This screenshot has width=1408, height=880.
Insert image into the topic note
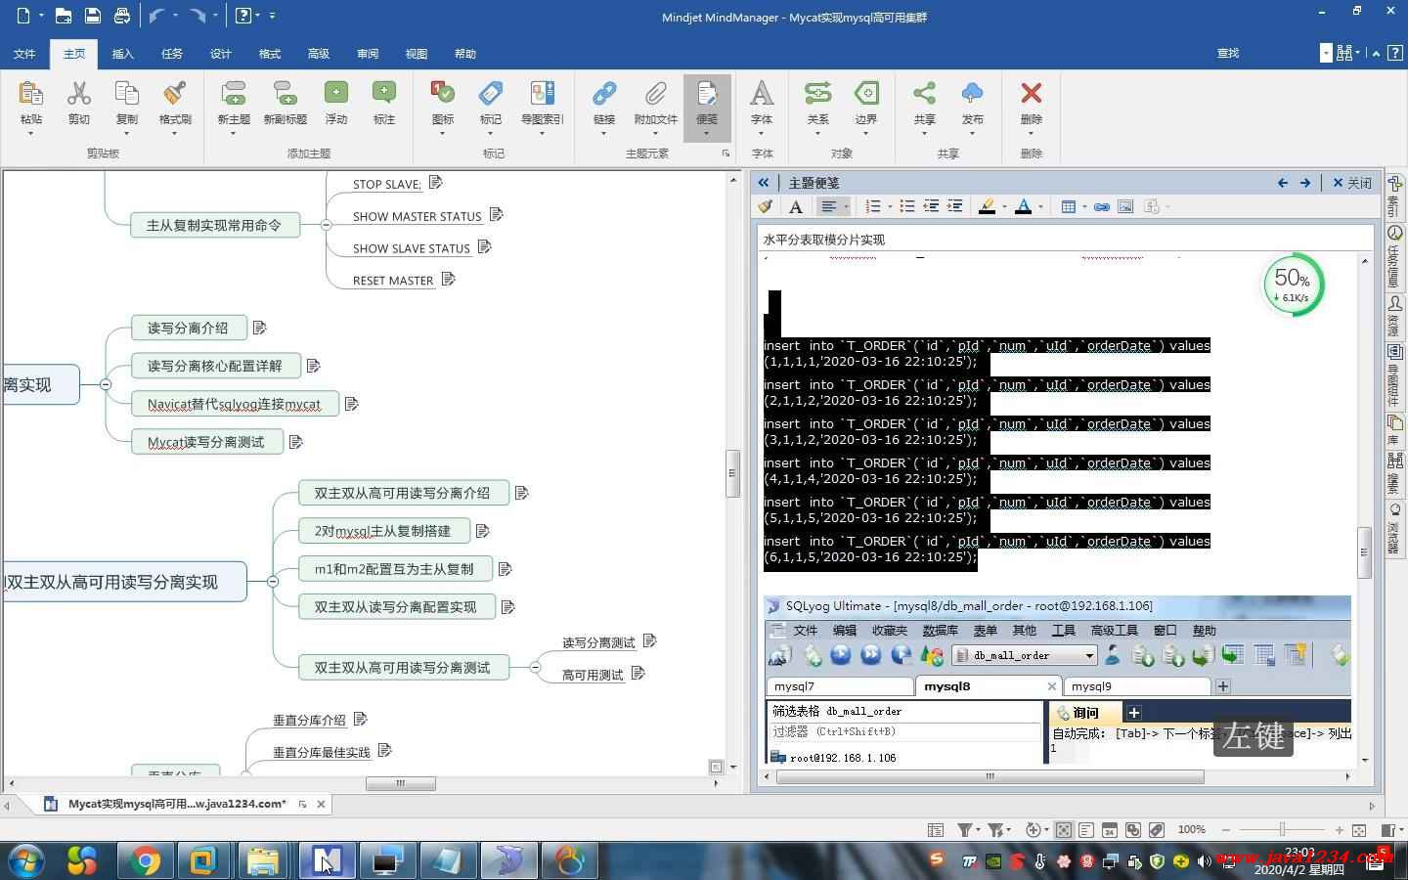pyautogui.click(x=1125, y=206)
